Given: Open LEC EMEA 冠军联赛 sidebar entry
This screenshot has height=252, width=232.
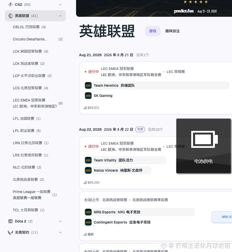Looking at the screenshot, I should (38, 103).
